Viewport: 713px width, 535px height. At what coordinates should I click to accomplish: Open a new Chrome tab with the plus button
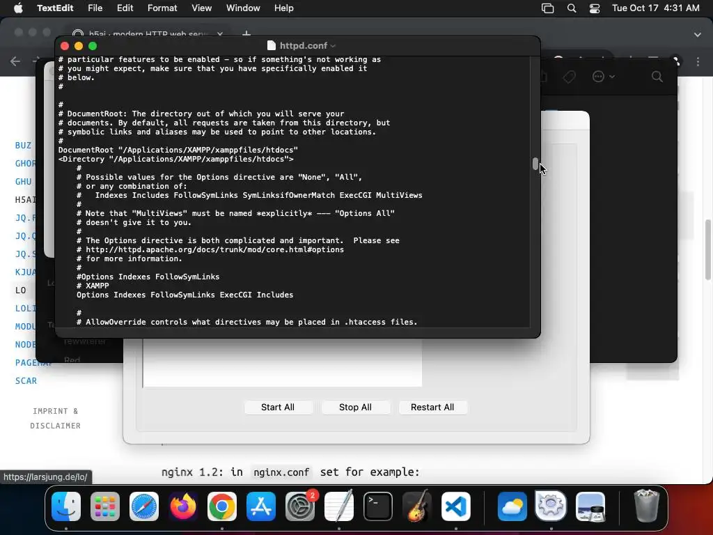pos(246,34)
